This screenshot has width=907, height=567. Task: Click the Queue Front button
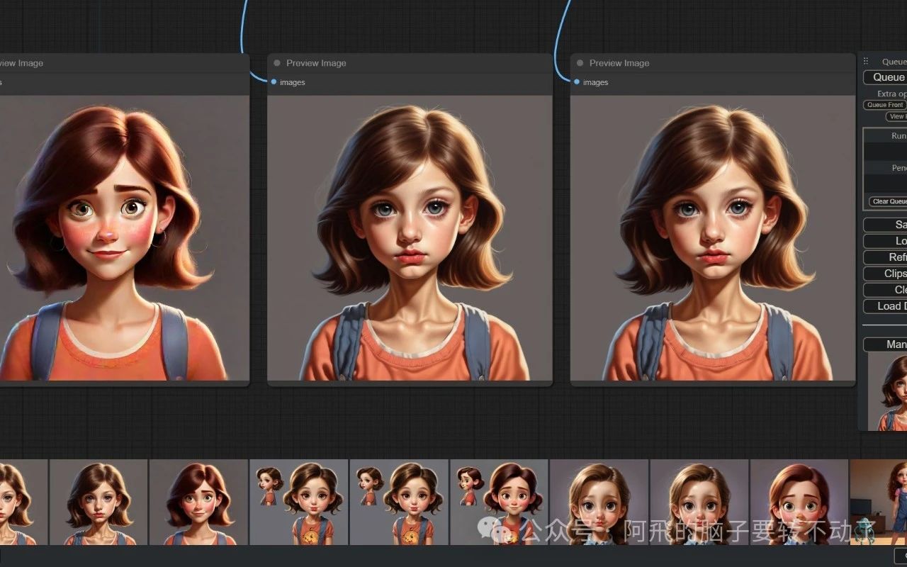885,105
